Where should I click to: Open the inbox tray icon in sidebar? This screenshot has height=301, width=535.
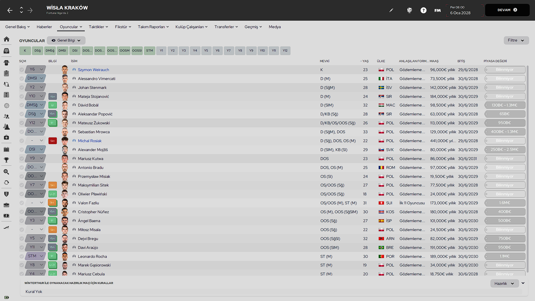[x=6, y=51]
